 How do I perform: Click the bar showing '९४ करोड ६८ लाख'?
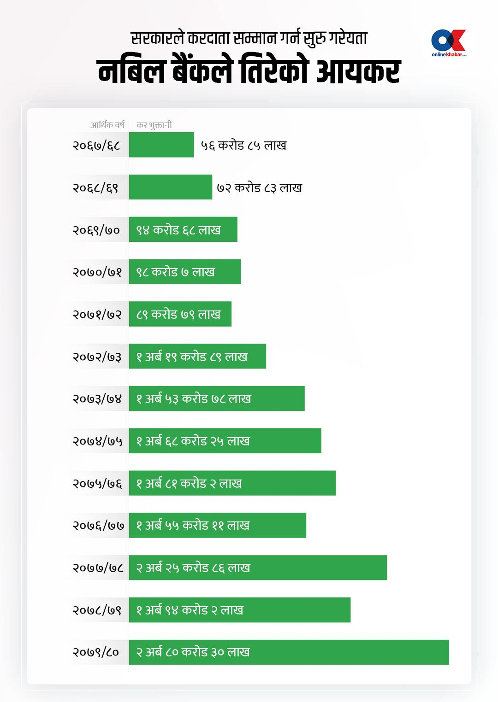click(x=183, y=229)
